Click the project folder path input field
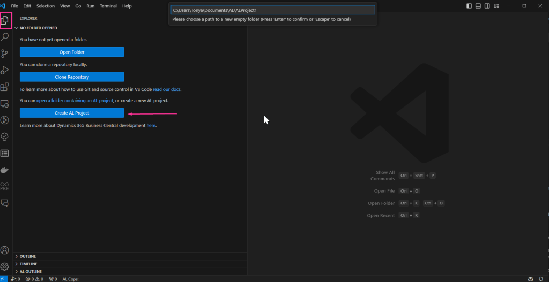 (x=272, y=10)
